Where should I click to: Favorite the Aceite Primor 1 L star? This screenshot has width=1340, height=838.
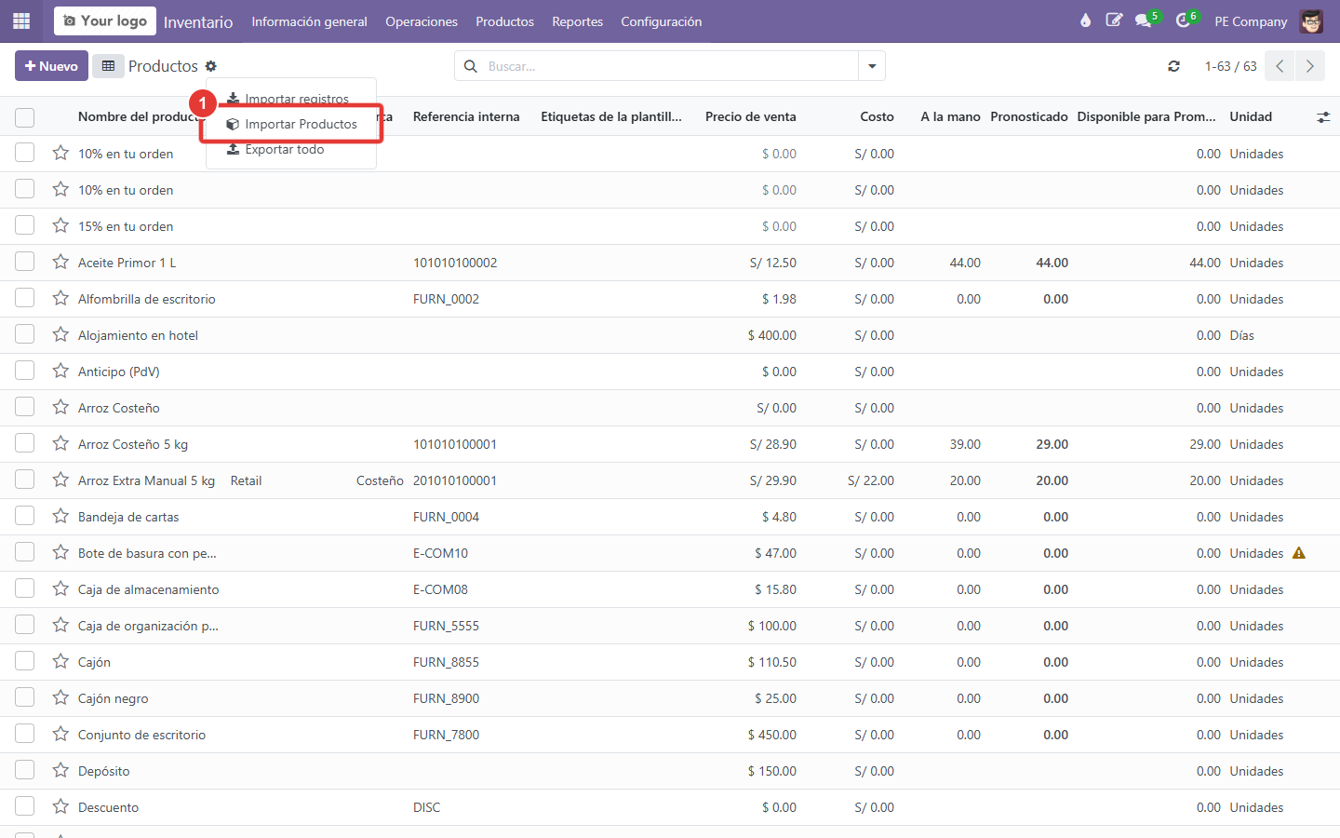tap(60, 263)
